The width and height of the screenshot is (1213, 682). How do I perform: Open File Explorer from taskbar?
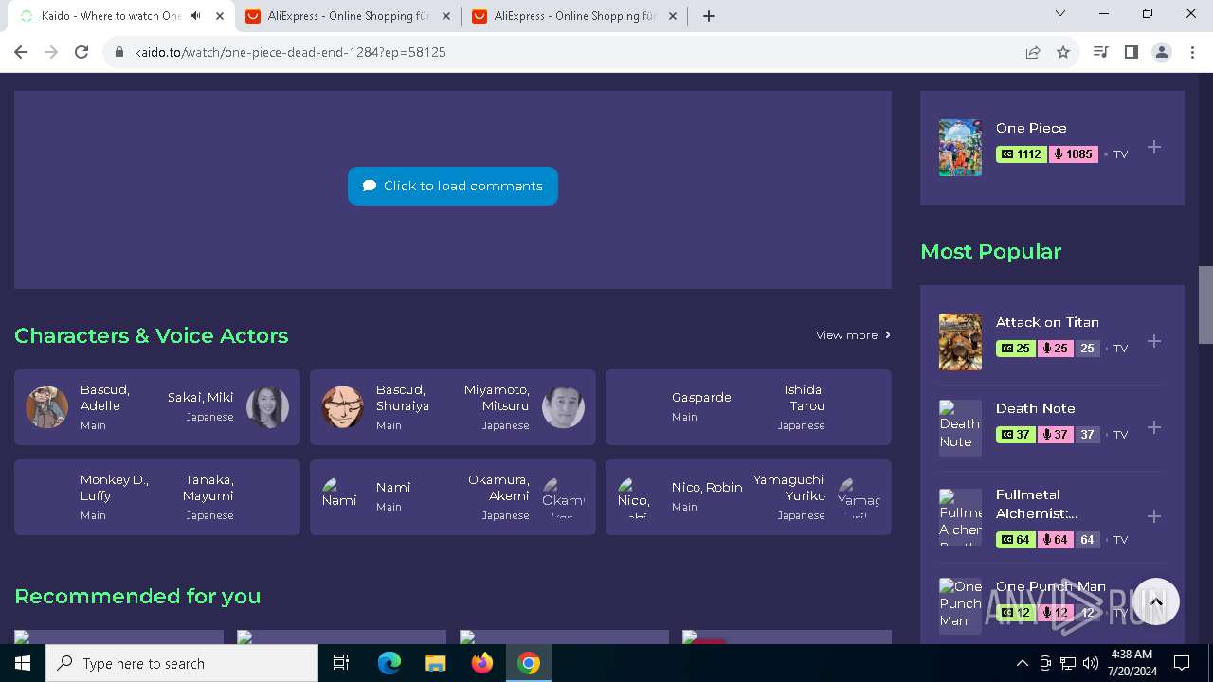point(435,663)
